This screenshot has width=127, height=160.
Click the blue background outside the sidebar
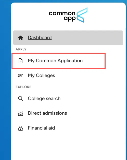click(x=5, y=82)
